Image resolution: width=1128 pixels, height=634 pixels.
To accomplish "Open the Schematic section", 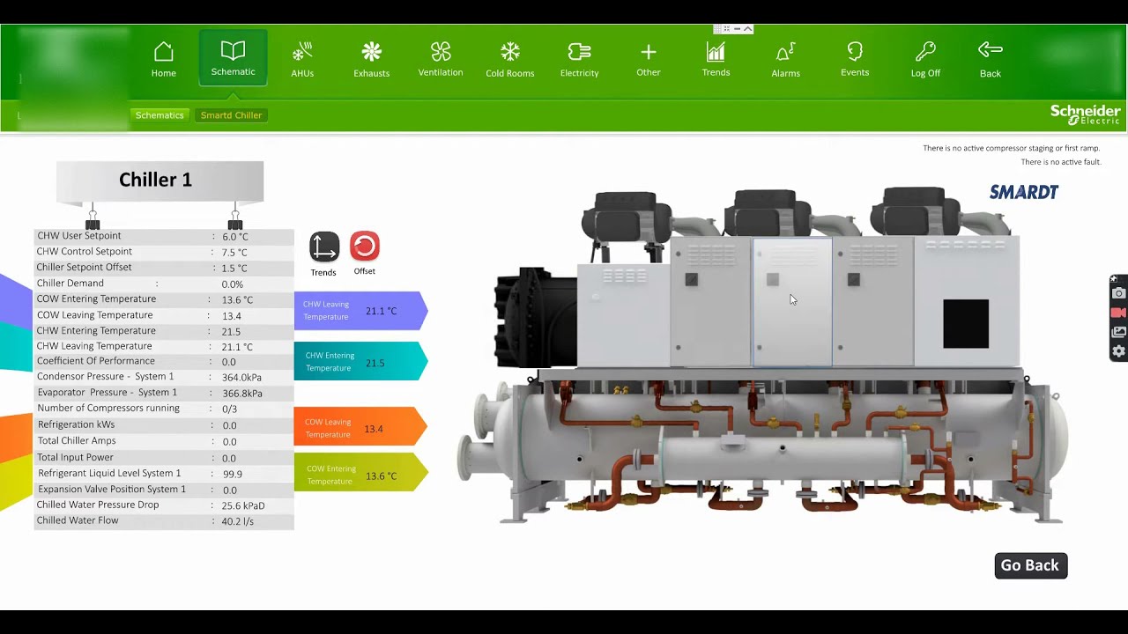I will [233, 58].
